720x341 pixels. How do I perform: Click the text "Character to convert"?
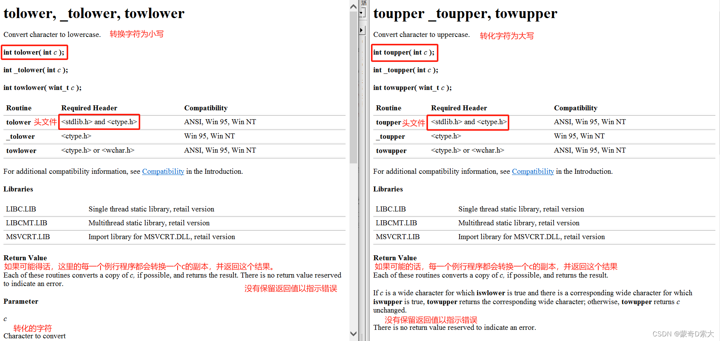pyautogui.click(x=35, y=336)
